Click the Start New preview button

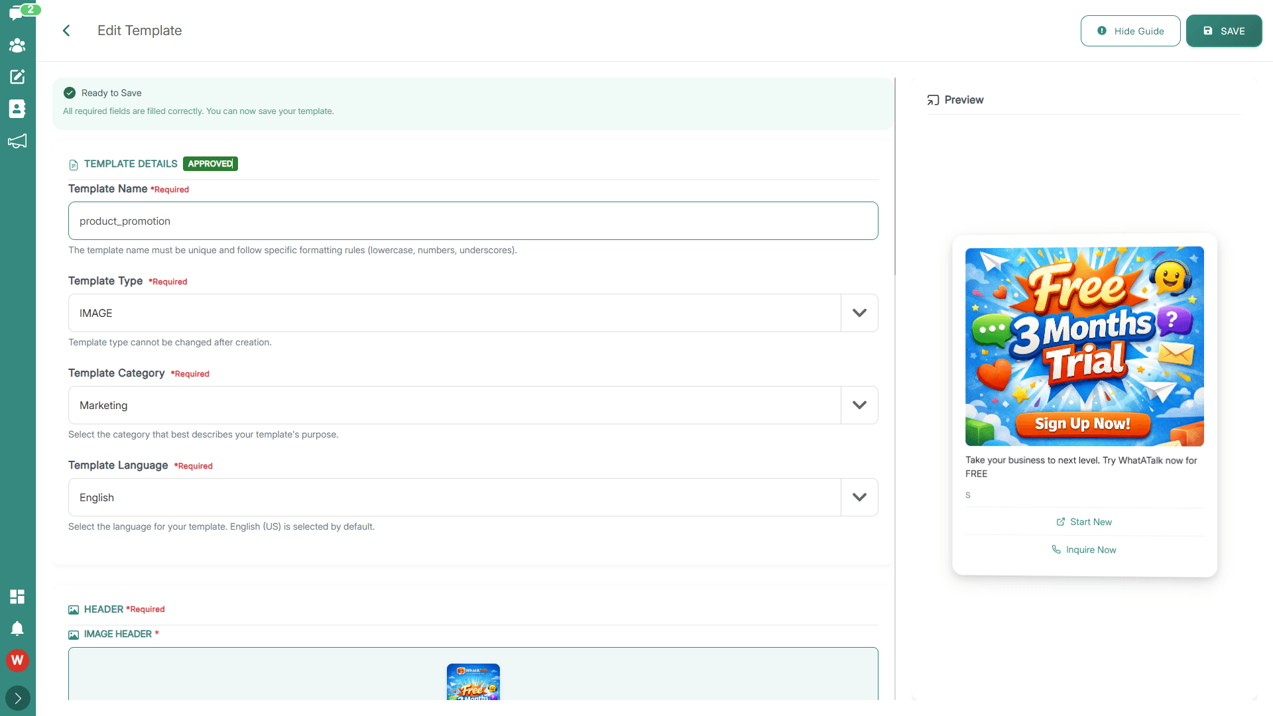coord(1085,522)
